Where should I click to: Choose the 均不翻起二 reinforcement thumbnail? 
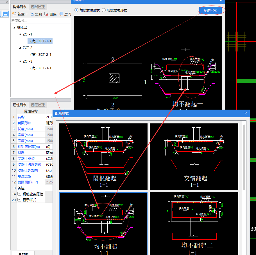(x=194, y=224)
